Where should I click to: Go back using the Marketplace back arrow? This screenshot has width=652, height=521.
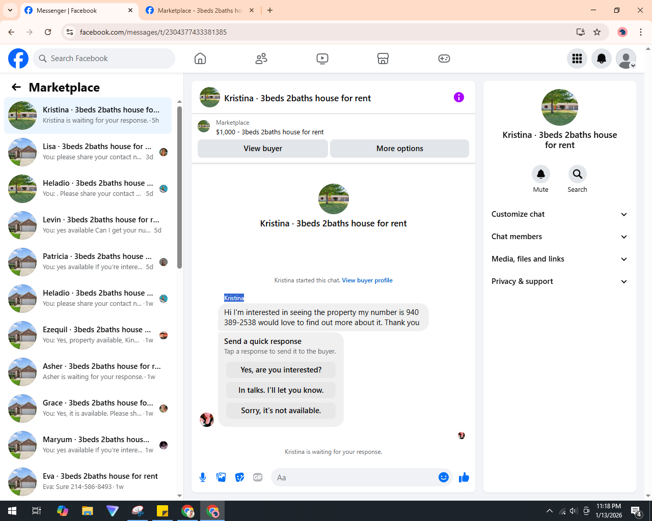(x=16, y=87)
